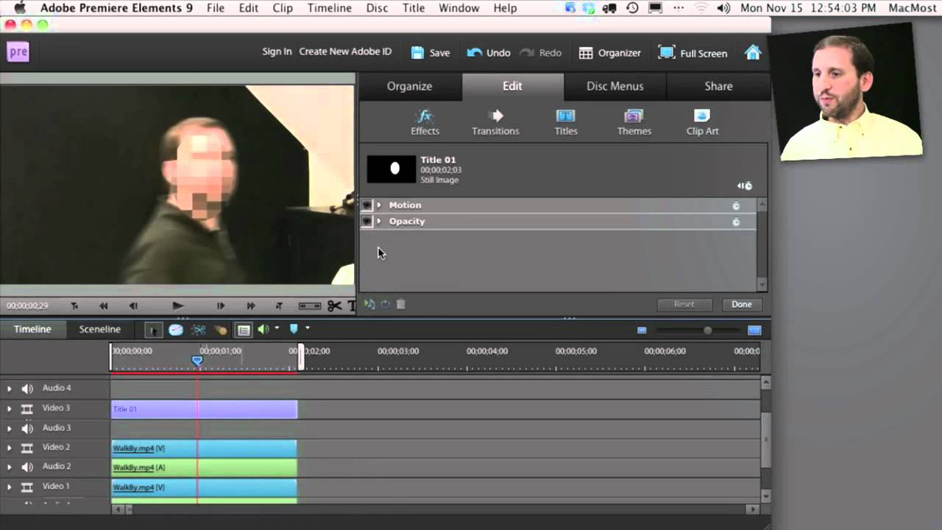Open the Smart Trim scissors tool
This screenshot has height=530, width=942.
pos(198,330)
